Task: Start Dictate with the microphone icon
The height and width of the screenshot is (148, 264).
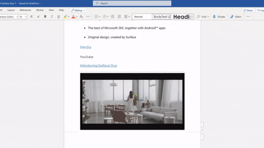Action: coord(219,16)
